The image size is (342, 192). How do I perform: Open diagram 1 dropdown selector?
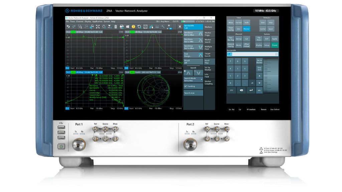click(x=121, y=32)
